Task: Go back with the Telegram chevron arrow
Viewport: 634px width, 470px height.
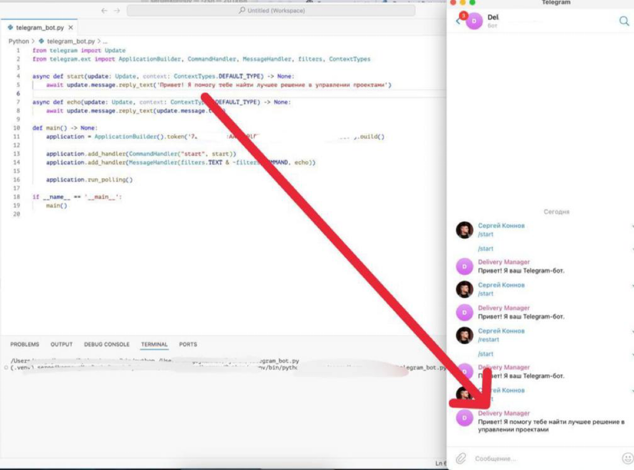Action: point(458,21)
